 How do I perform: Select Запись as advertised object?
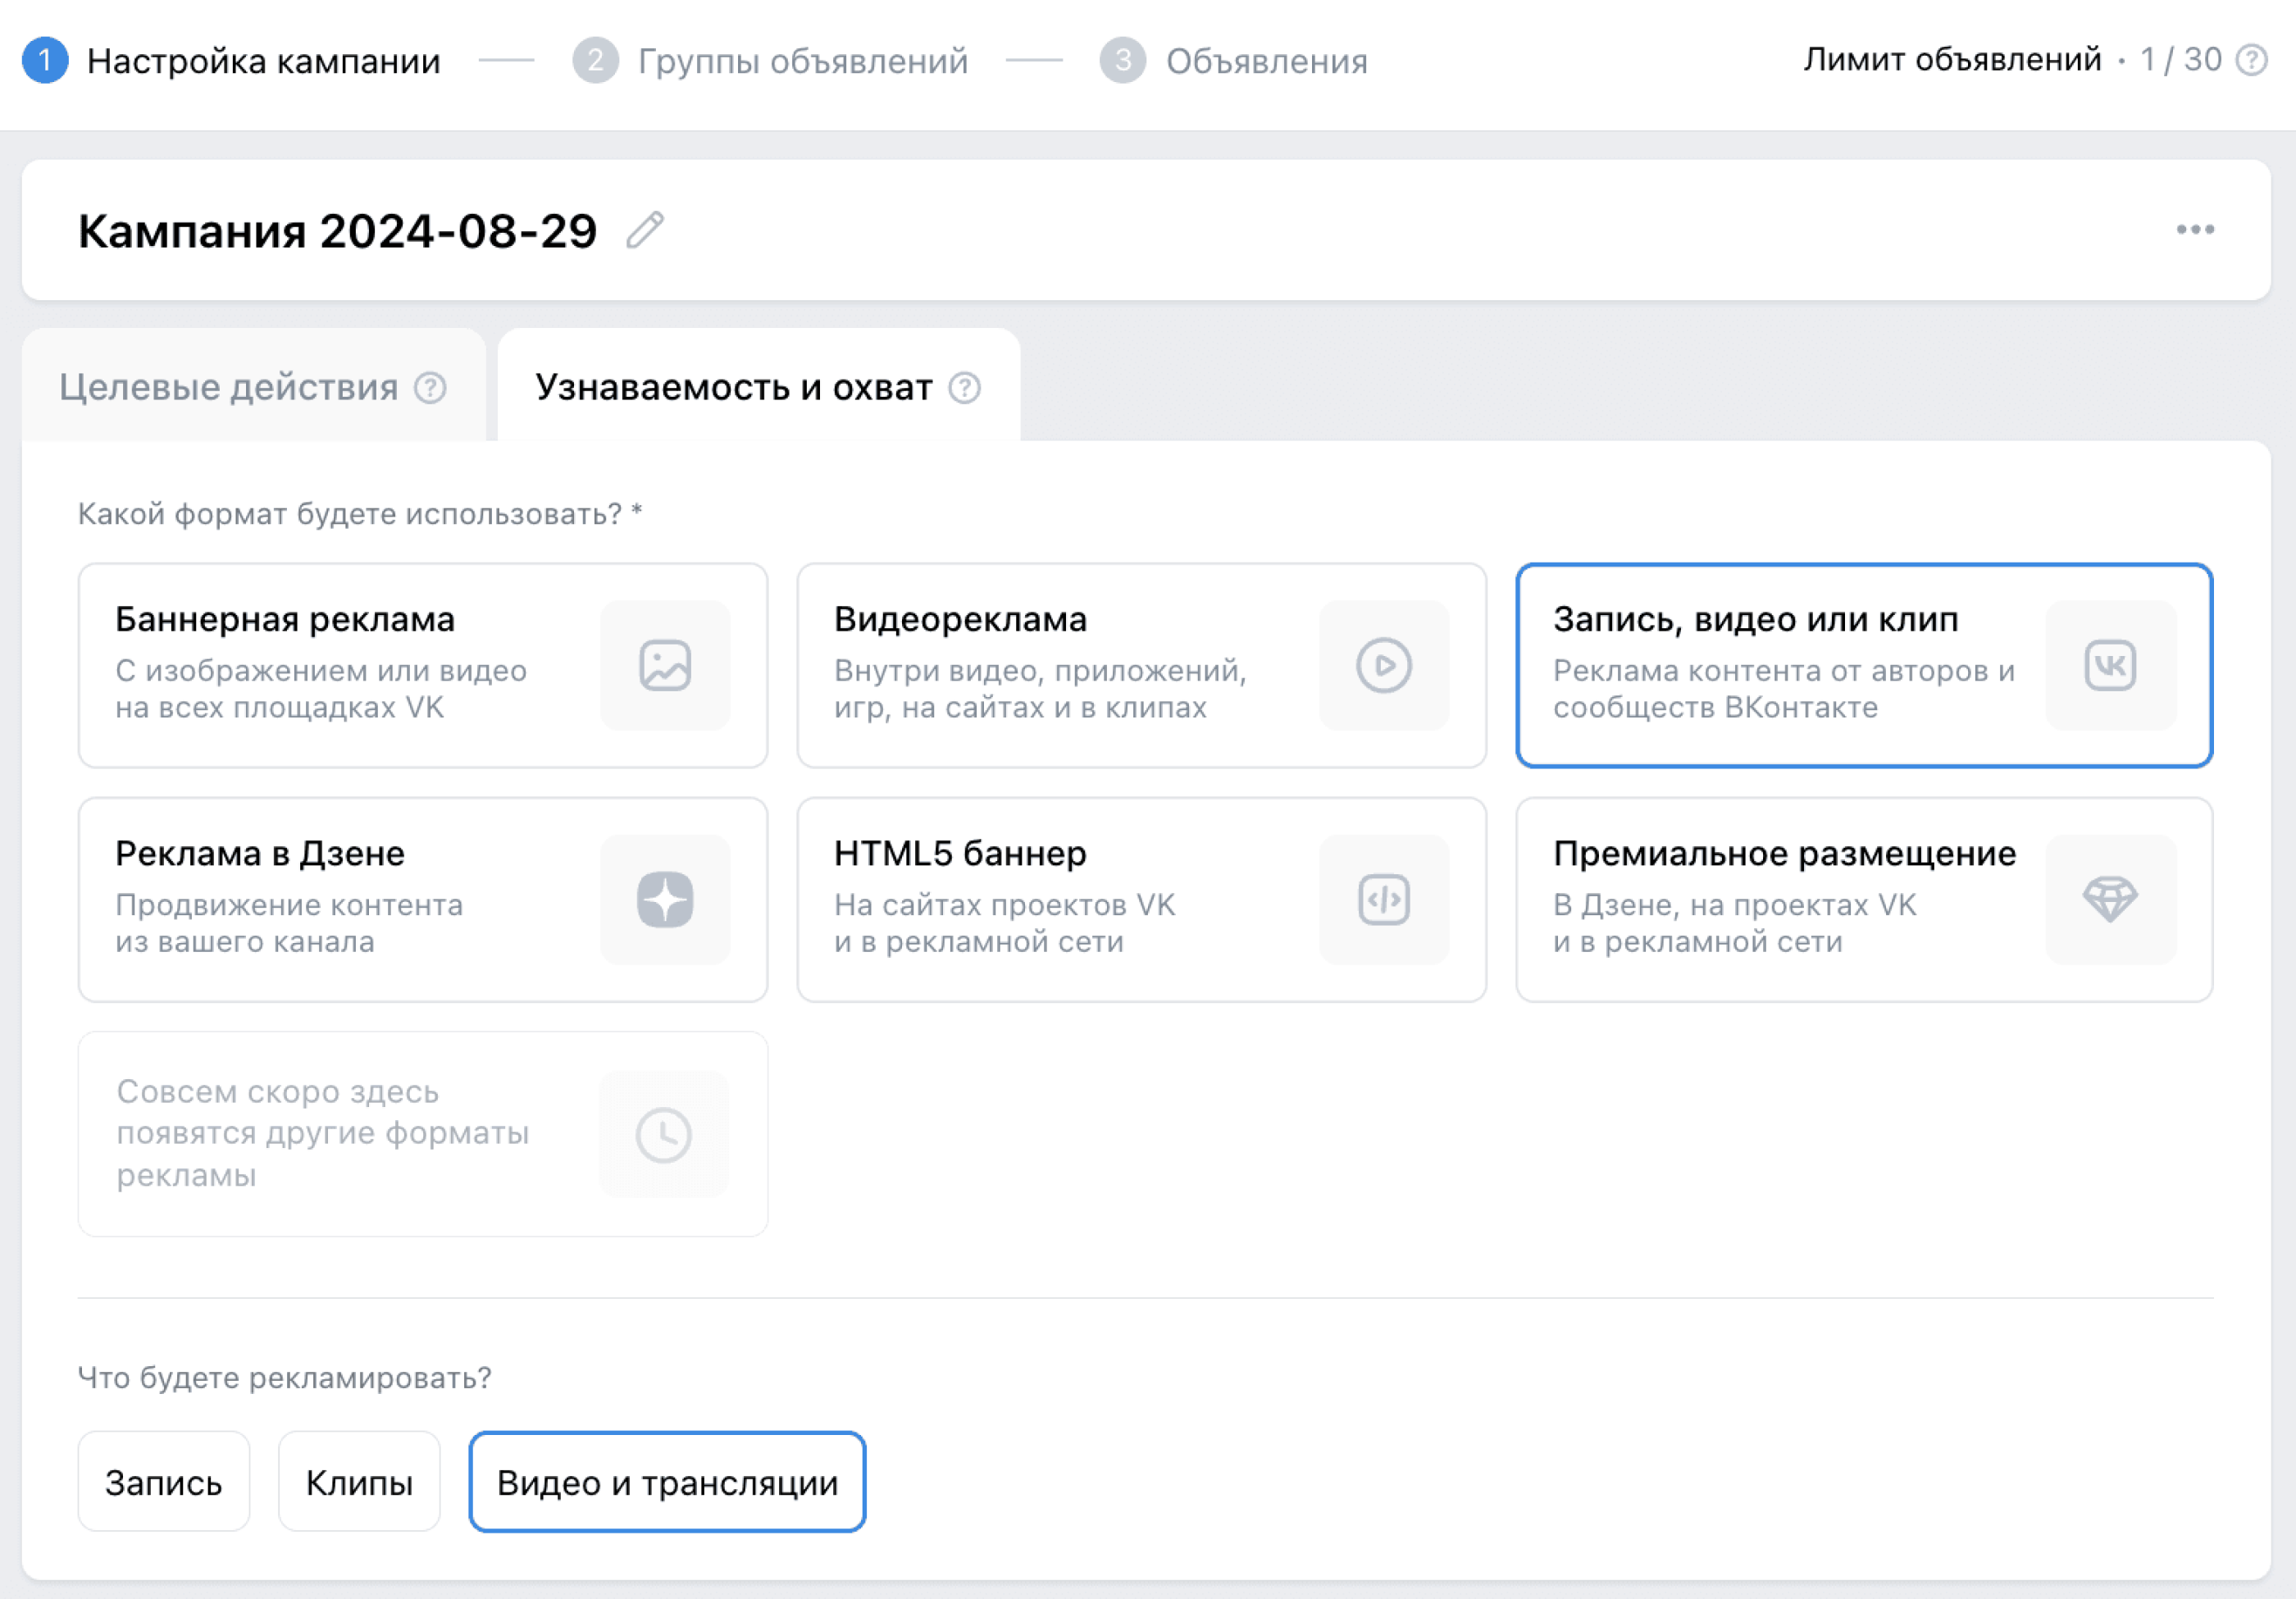164,1481
